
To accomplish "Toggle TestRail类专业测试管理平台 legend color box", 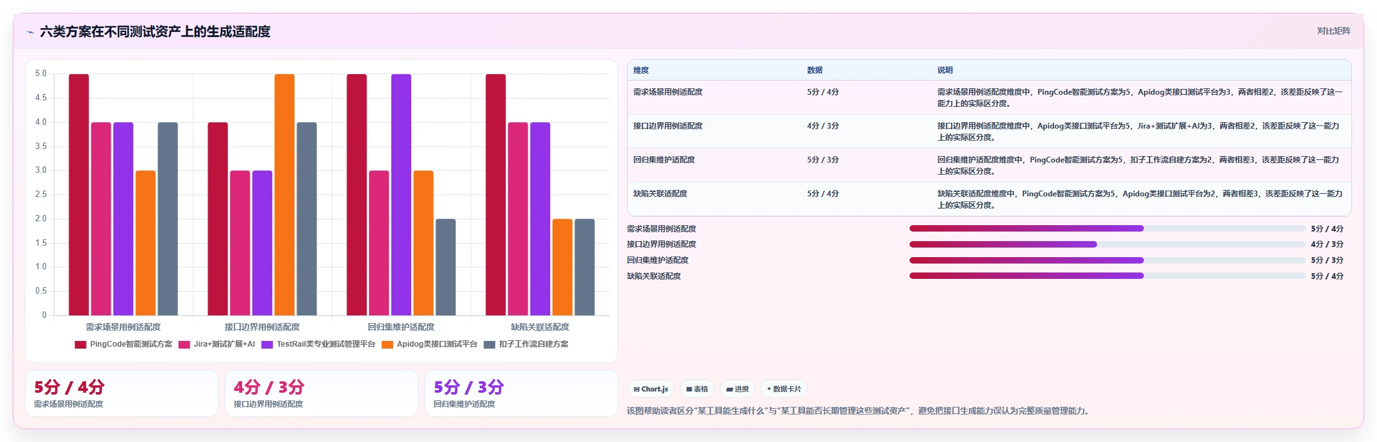I will [267, 345].
